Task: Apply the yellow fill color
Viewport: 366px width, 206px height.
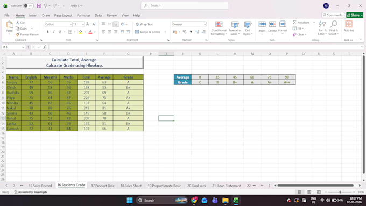Action: tap(81, 32)
